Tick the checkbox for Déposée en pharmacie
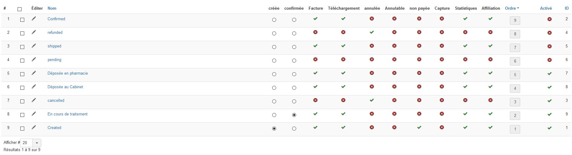Screen dimensions: 572x155 22,74
